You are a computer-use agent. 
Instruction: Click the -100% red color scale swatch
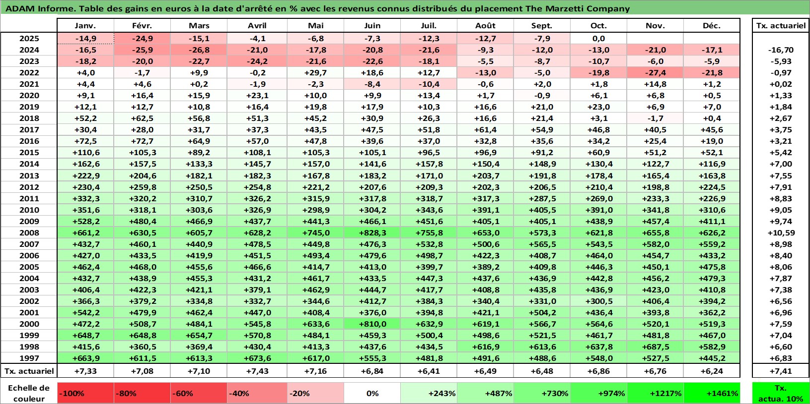coord(85,393)
